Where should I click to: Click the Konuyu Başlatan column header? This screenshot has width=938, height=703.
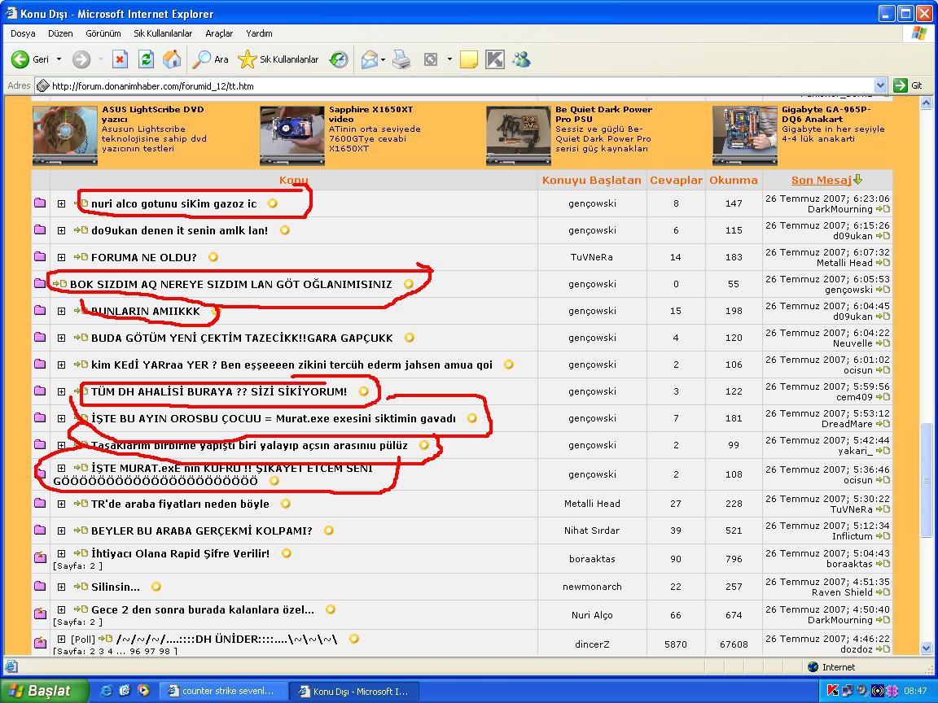pyautogui.click(x=592, y=180)
